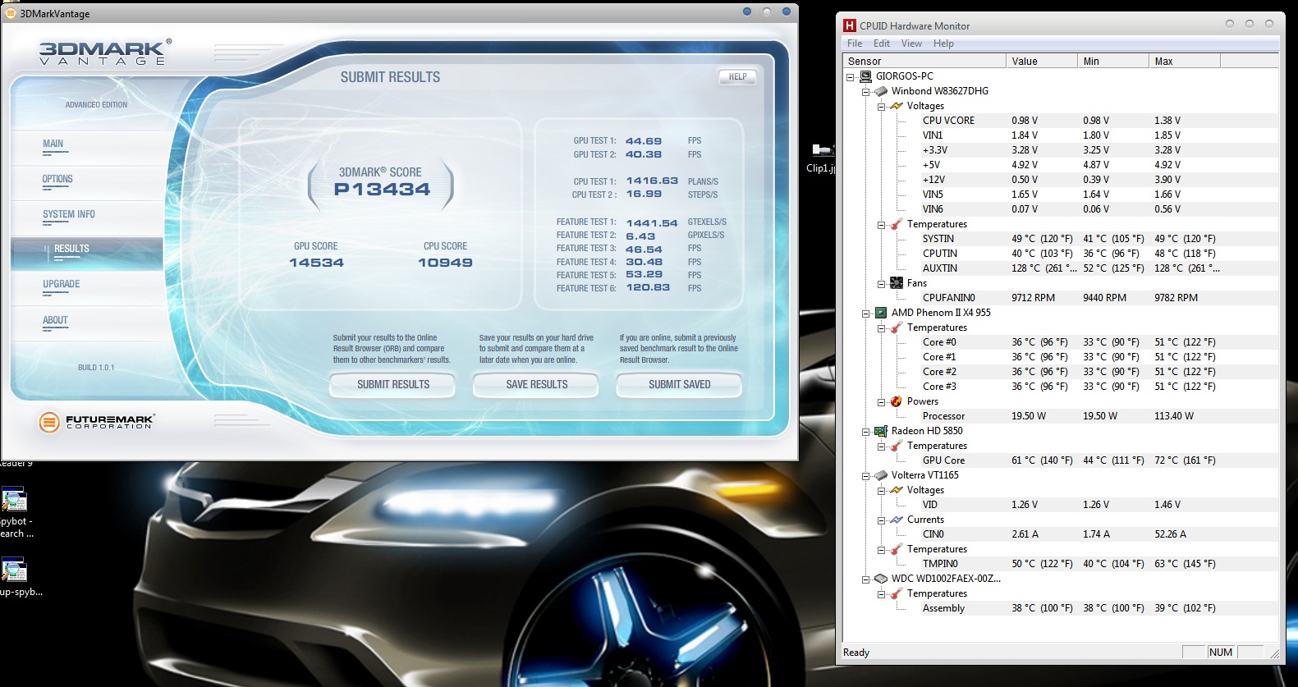Open the File menu in Hardware Monitor

pos(855,44)
